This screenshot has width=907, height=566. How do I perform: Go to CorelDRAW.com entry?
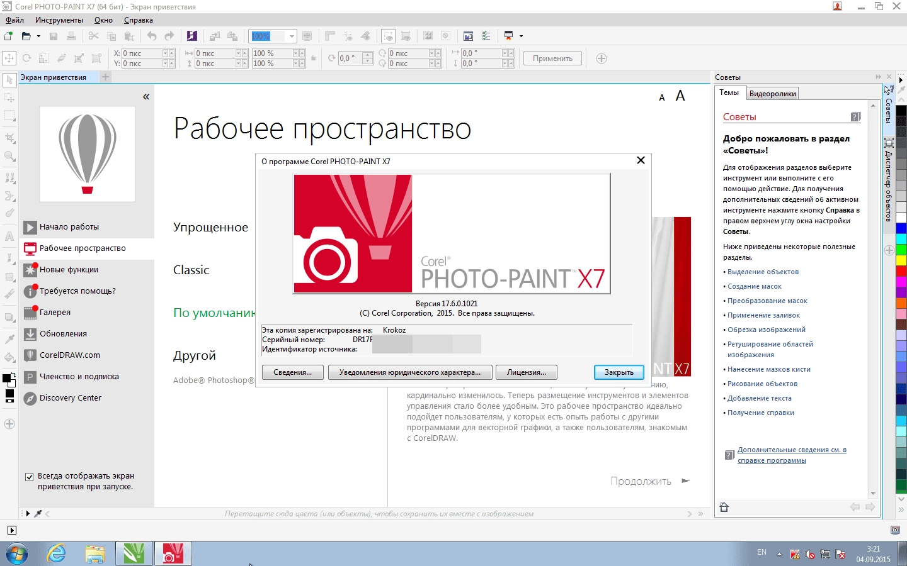(x=69, y=355)
